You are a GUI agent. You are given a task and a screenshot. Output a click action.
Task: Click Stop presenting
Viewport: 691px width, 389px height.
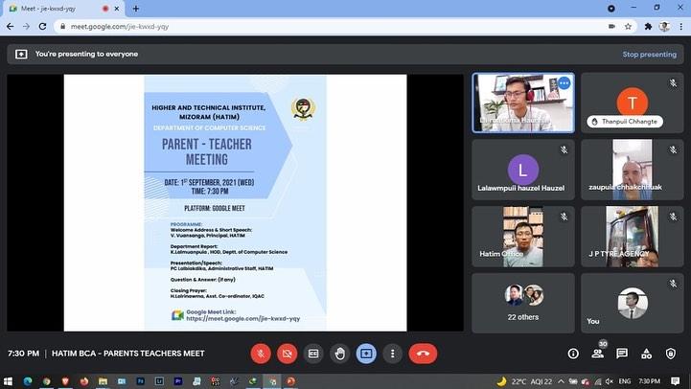pos(649,55)
